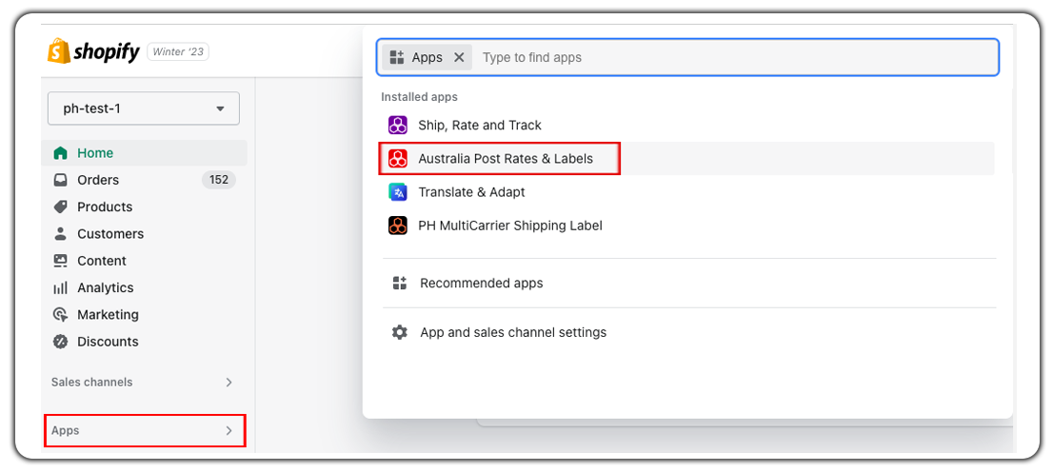The height and width of the screenshot is (472, 1053).
Task: Click the PH MultiCarrier app icon
Action: (398, 226)
